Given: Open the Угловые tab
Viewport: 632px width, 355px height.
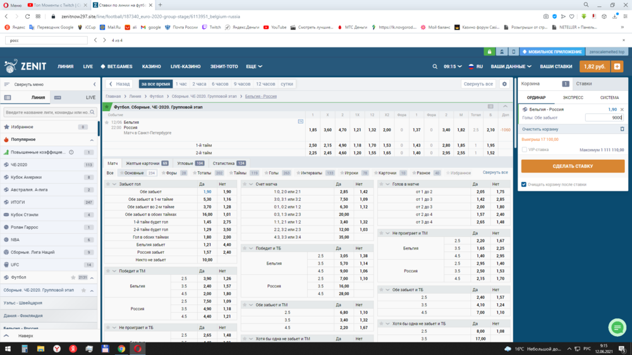Looking at the screenshot, I should (190, 163).
